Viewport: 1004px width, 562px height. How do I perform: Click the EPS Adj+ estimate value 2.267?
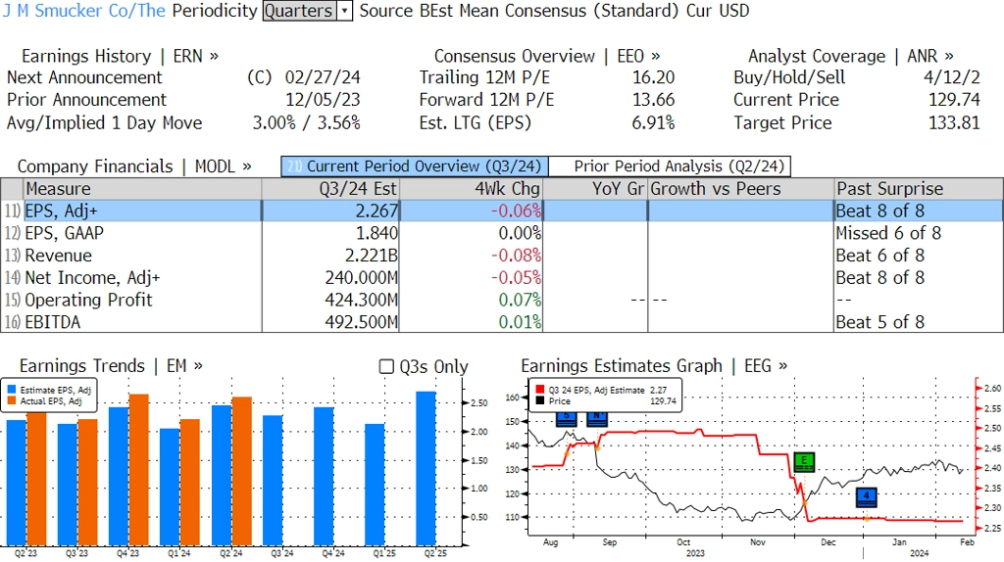[x=376, y=211]
